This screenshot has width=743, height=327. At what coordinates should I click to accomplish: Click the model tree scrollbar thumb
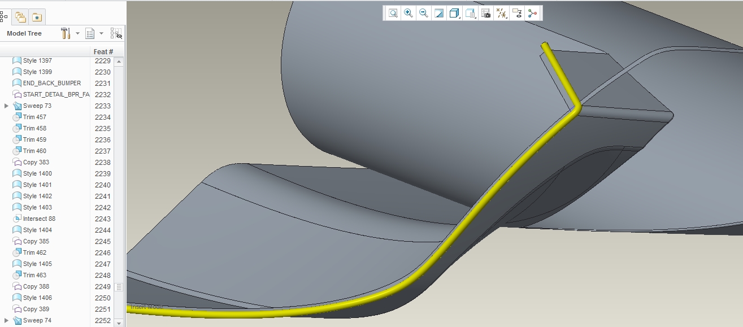pyautogui.click(x=119, y=287)
